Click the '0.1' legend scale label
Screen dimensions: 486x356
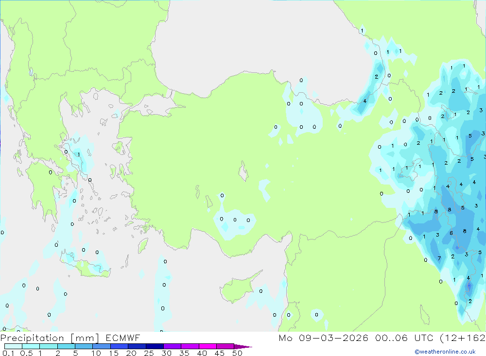tap(8, 353)
